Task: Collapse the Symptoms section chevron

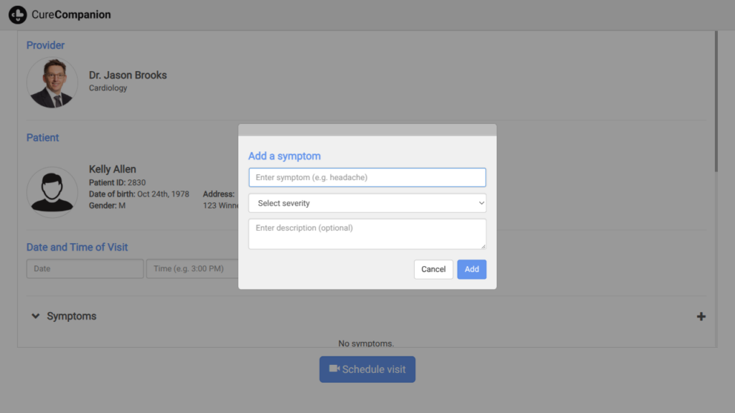Action: (35, 316)
